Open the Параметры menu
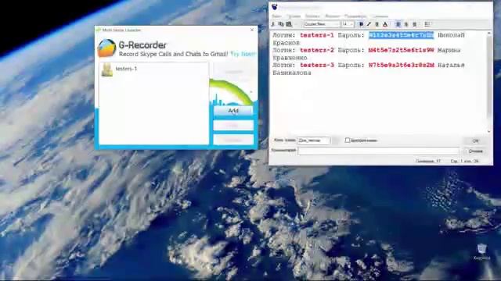Image resolution: width=501 pixels, height=281 pixels. click(x=355, y=16)
